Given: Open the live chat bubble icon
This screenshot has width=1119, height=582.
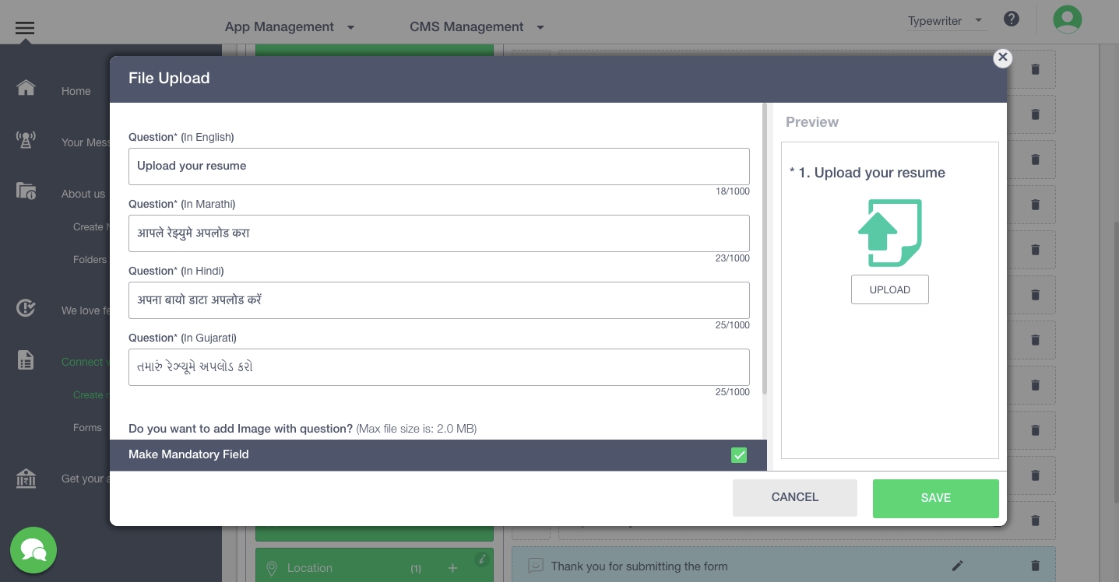Looking at the screenshot, I should (33, 550).
